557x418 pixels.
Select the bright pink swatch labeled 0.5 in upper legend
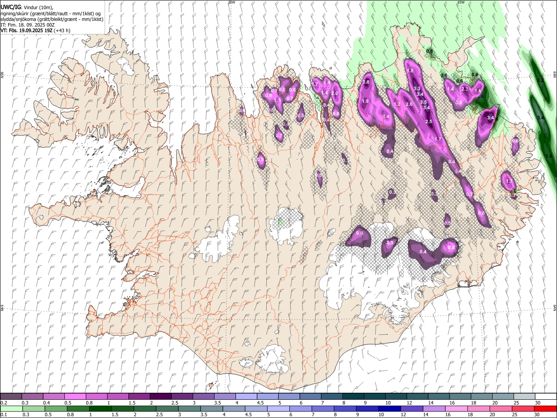coord(75,397)
